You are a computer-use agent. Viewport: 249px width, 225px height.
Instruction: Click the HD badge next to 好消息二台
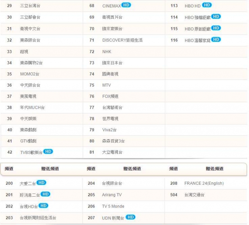[x=45, y=194]
